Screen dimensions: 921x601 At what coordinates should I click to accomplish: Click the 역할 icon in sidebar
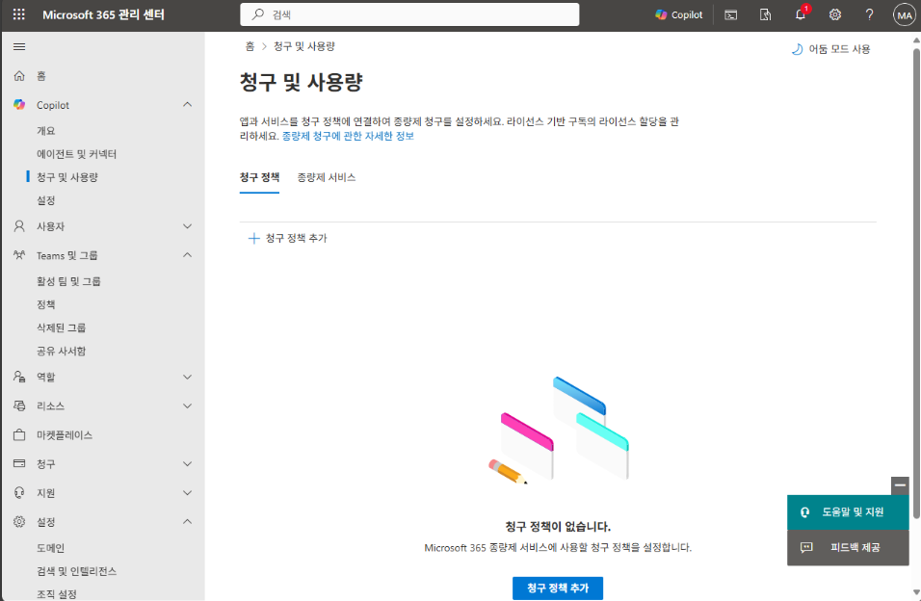pyautogui.click(x=19, y=377)
